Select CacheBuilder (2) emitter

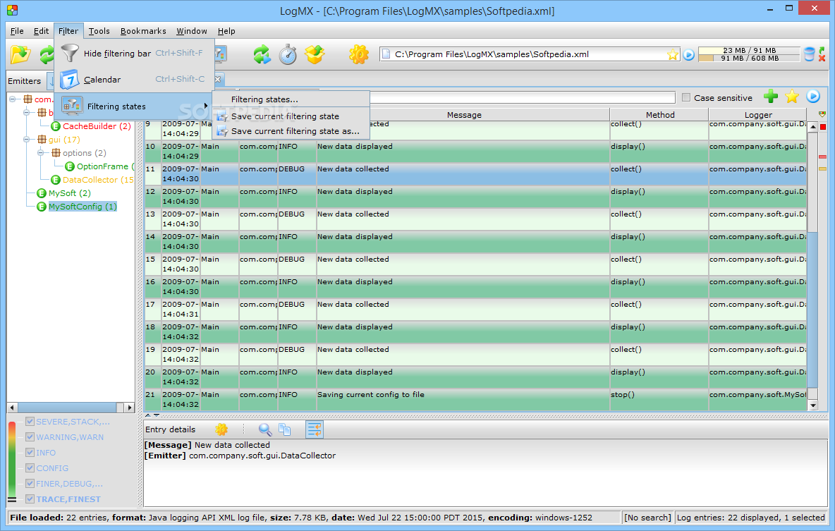[97, 126]
